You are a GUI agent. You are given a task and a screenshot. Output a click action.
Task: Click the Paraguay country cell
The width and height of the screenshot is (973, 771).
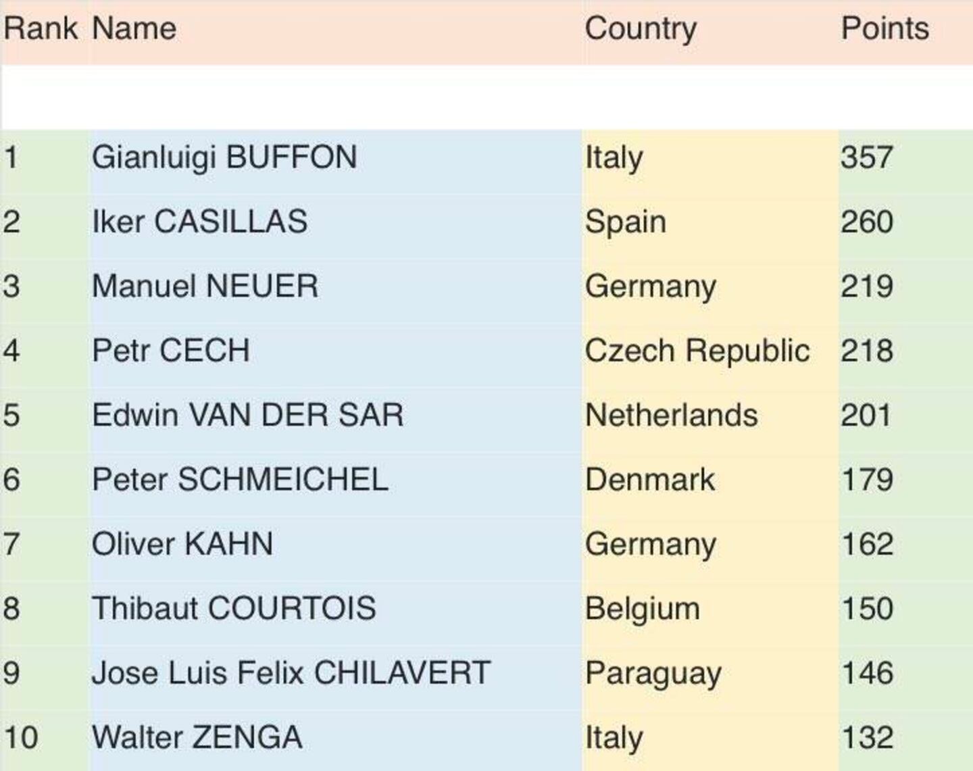[653, 673]
